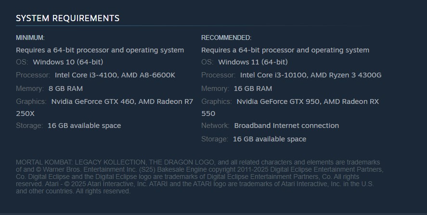This screenshot has width=427, height=215.
Task: Click the 64-bit requirement line under MINIMUM
Action: [100, 50]
